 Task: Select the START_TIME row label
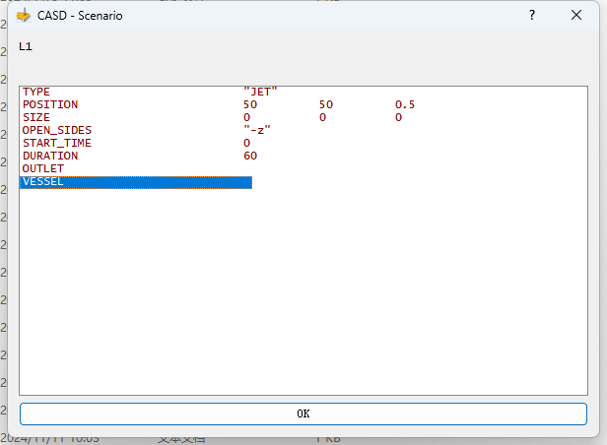point(56,143)
